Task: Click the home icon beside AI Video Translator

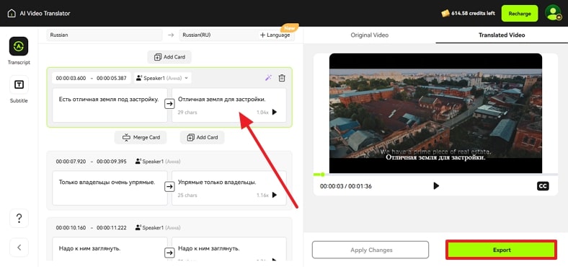Action: click(12, 14)
